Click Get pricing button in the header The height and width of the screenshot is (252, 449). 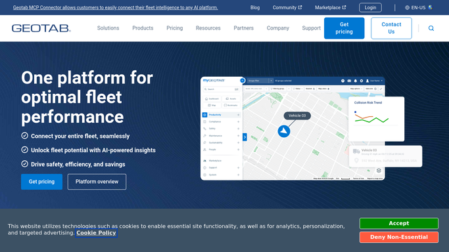tap(344, 28)
